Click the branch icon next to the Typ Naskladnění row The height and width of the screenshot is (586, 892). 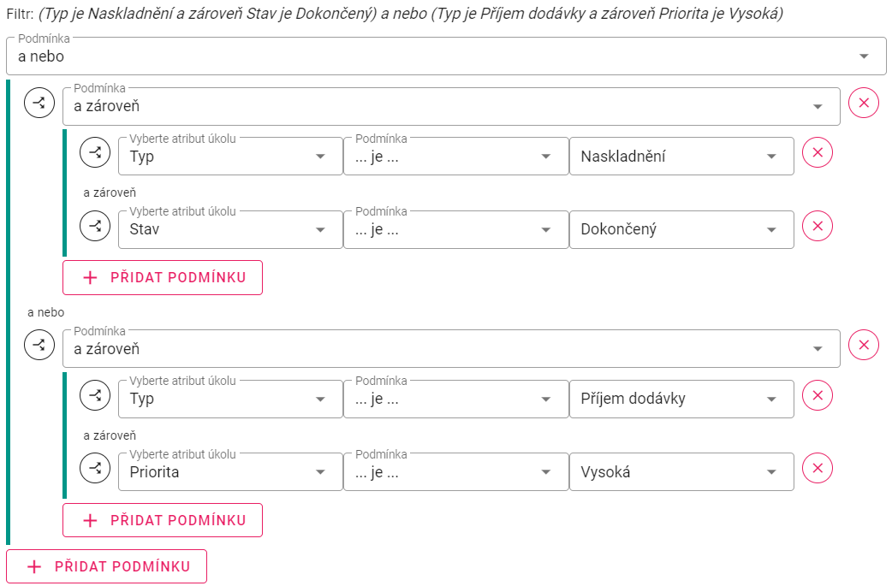[94, 152]
